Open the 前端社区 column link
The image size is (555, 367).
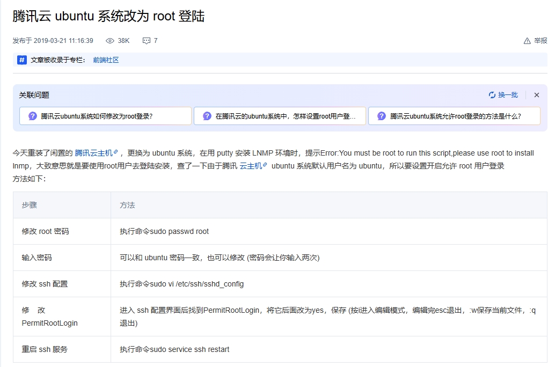106,60
